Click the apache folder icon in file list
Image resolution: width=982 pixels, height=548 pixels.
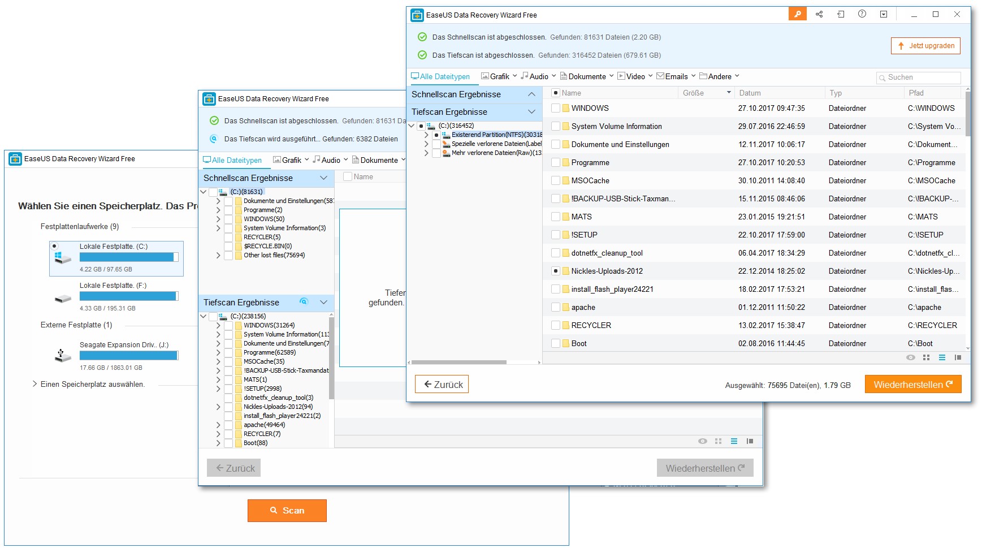(565, 307)
